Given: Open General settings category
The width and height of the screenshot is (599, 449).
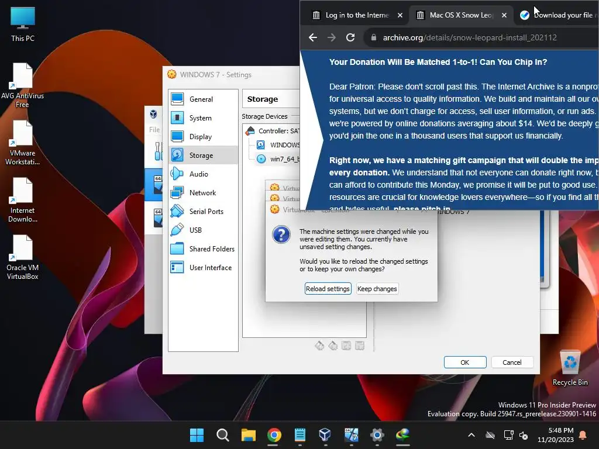Looking at the screenshot, I should (203, 99).
